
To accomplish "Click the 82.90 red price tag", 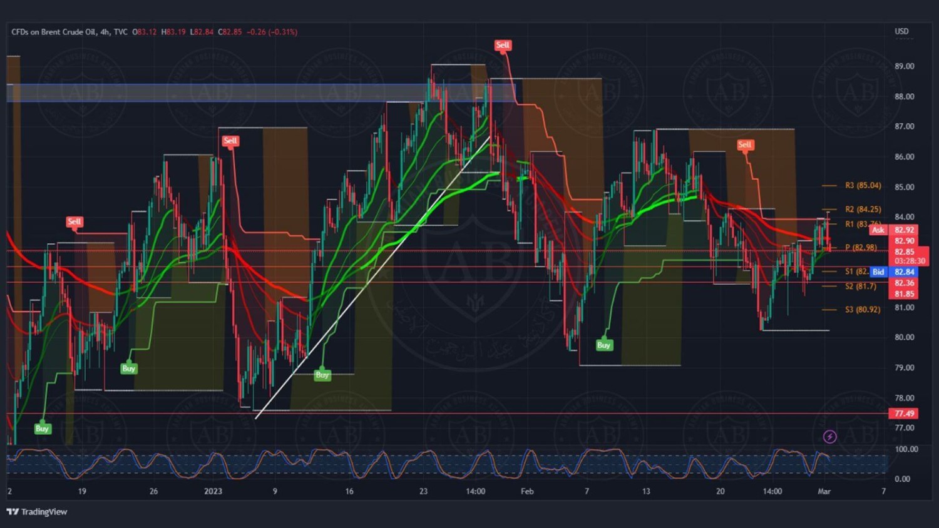I will click(904, 241).
